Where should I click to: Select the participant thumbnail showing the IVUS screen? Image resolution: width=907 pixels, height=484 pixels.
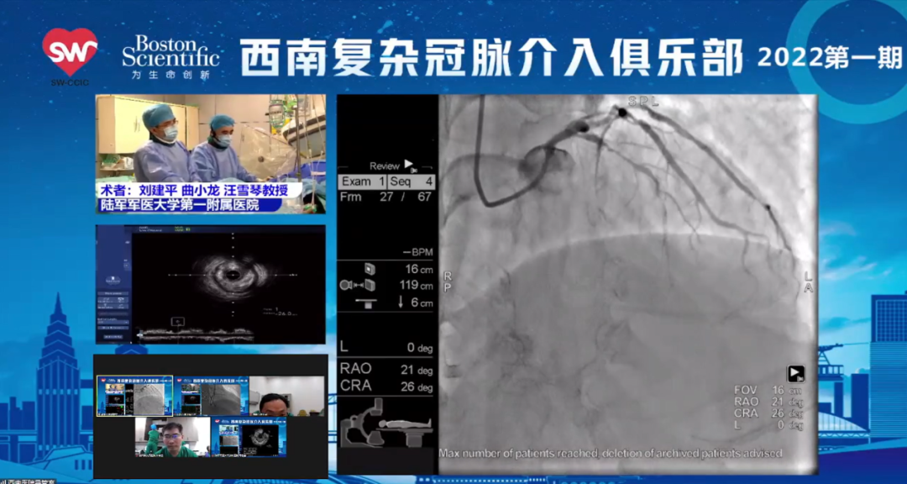(249, 437)
